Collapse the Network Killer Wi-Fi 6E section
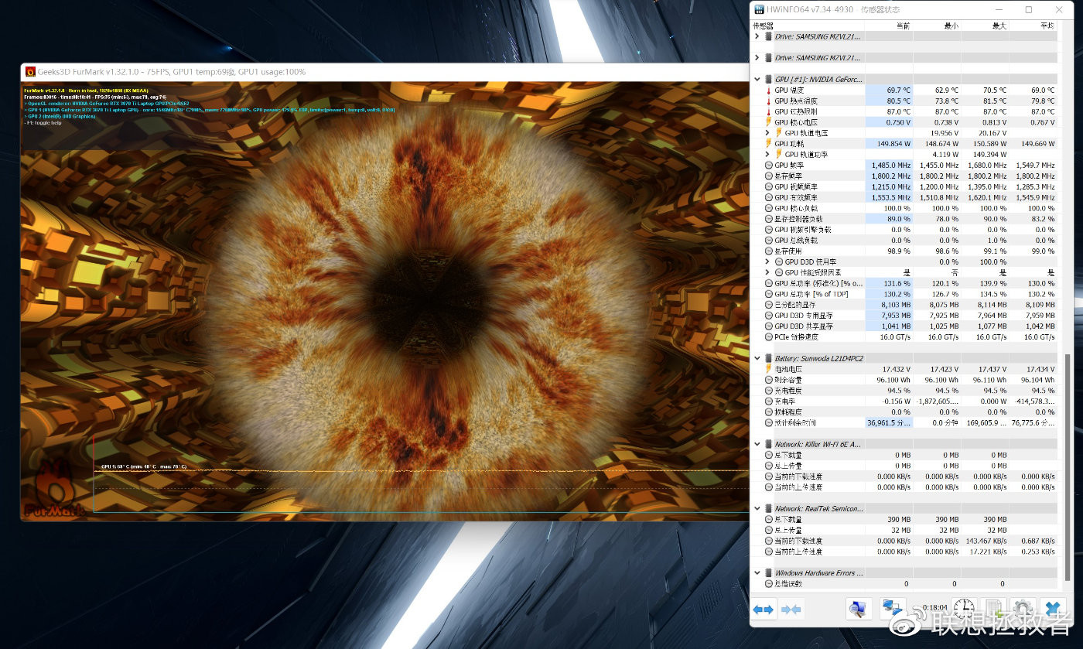Image resolution: width=1083 pixels, height=649 pixels. click(x=757, y=444)
